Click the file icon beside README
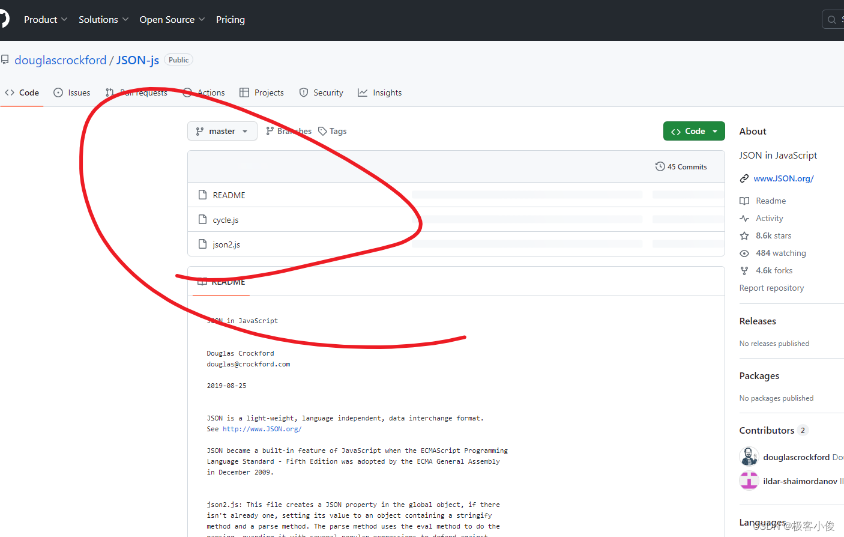The height and width of the screenshot is (537, 844). (202, 195)
